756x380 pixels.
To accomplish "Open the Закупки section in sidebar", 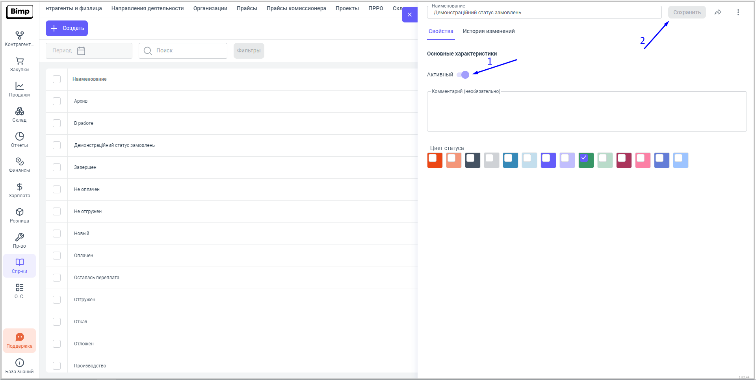I will [x=19, y=64].
